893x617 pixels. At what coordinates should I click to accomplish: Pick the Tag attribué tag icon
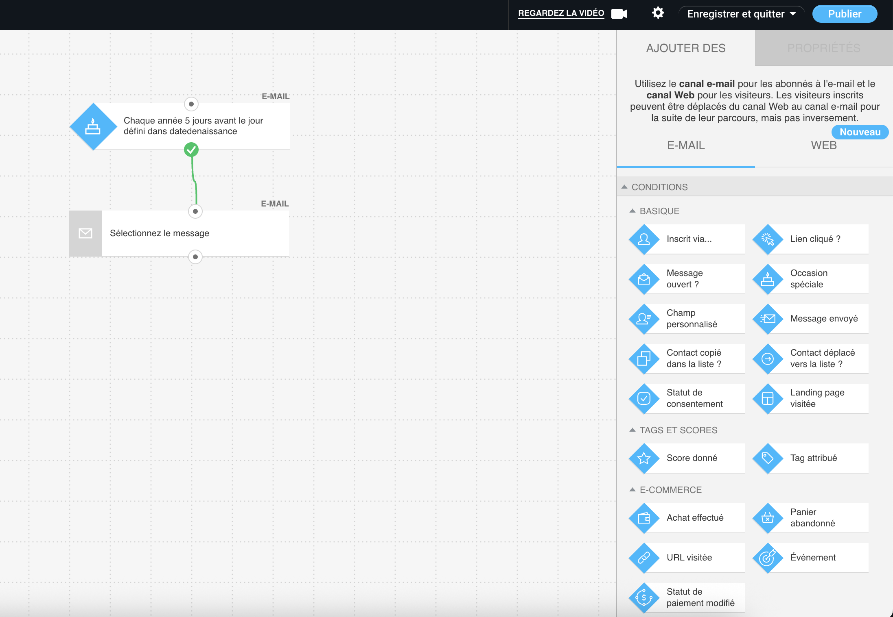pos(768,458)
